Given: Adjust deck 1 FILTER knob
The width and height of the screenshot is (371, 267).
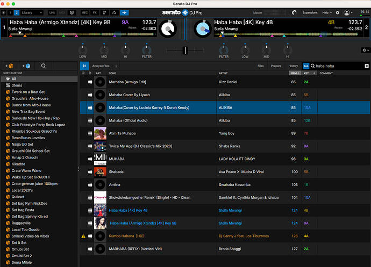Looking at the screenshot, I should (147, 50).
